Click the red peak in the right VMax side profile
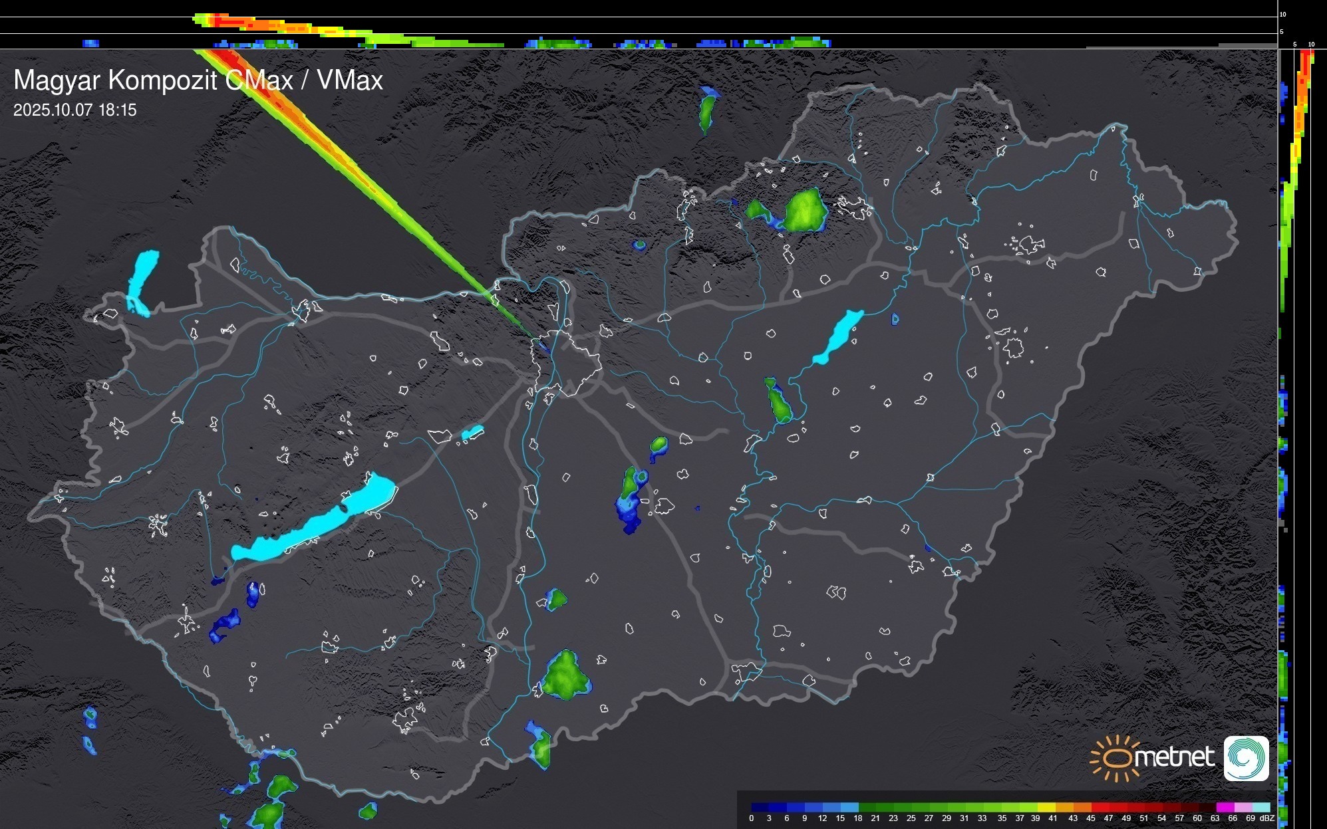The height and width of the screenshot is (829, 1327). point(1306,61)
